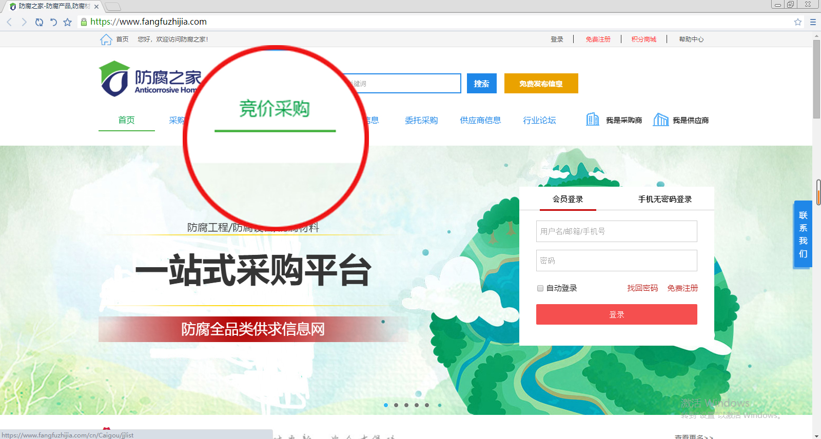821x439 pixels.
Task: Click the 我是采购商 building icon
Action: (593, 119)
